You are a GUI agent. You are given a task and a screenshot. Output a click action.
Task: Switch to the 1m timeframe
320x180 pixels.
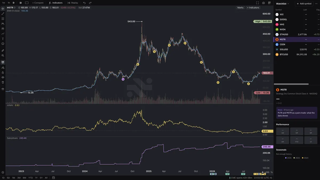point(3,3)
